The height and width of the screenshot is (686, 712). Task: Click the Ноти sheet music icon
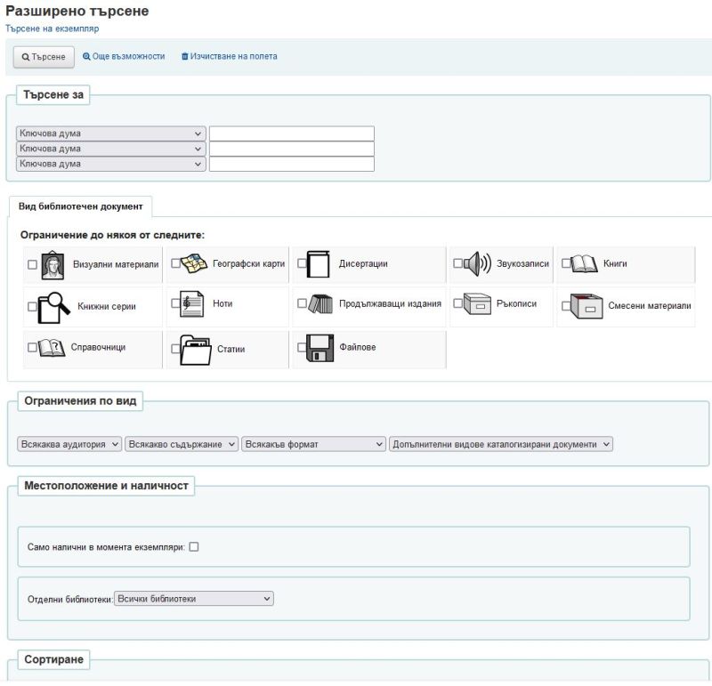point(191,303)
